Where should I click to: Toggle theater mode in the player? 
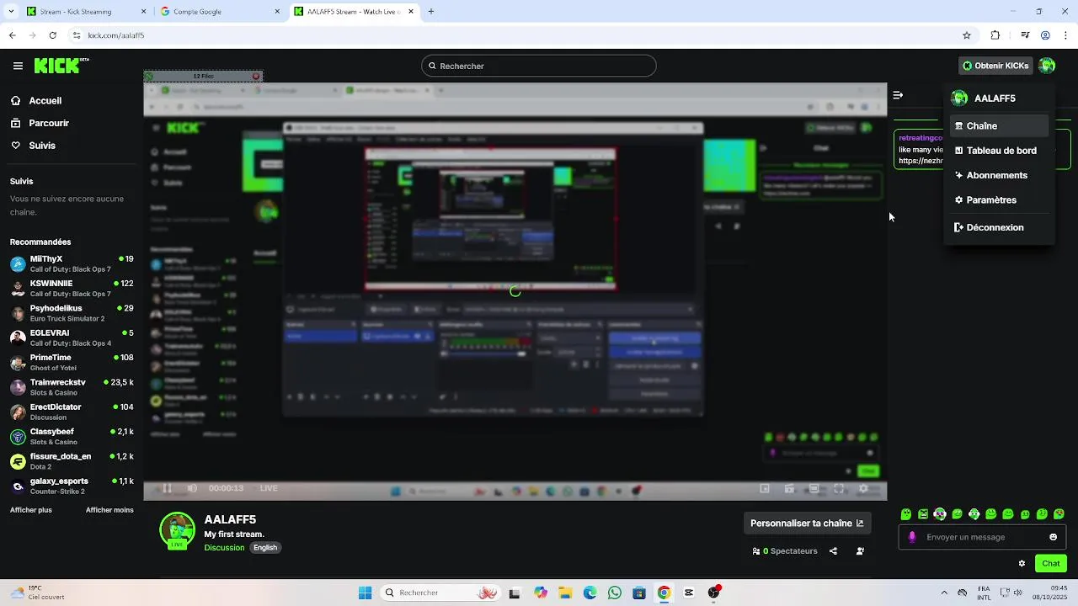(814, 488)
